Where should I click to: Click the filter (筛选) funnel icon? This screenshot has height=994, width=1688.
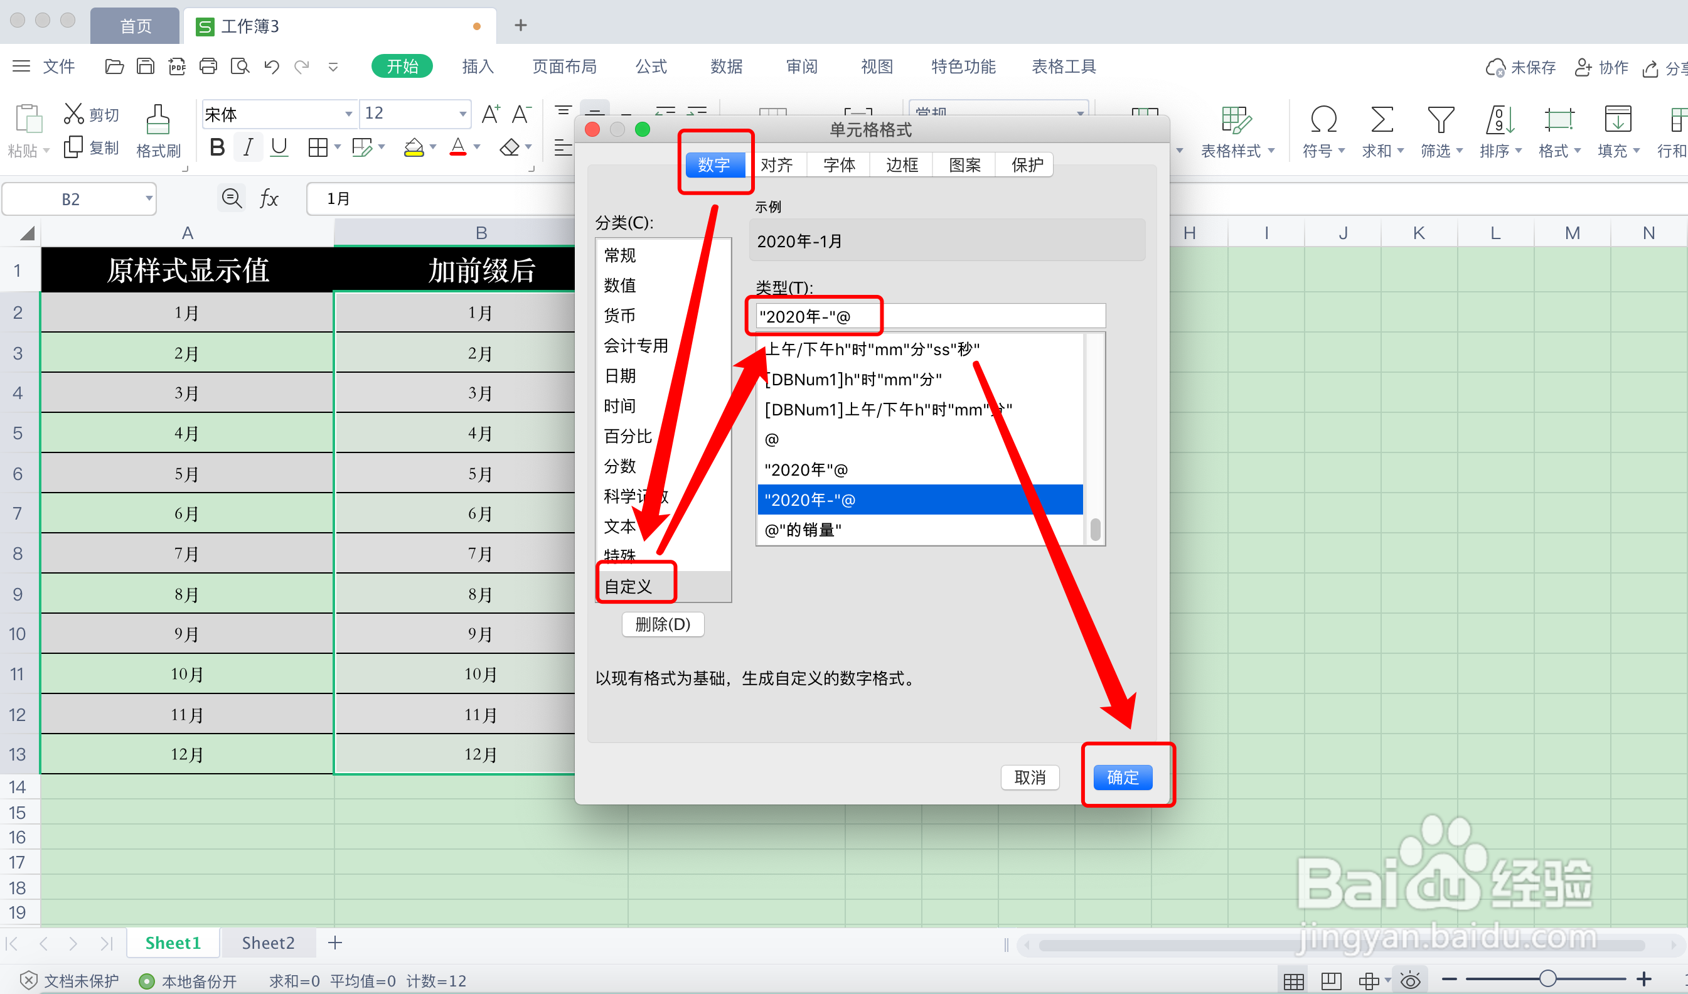point(1441,120)
